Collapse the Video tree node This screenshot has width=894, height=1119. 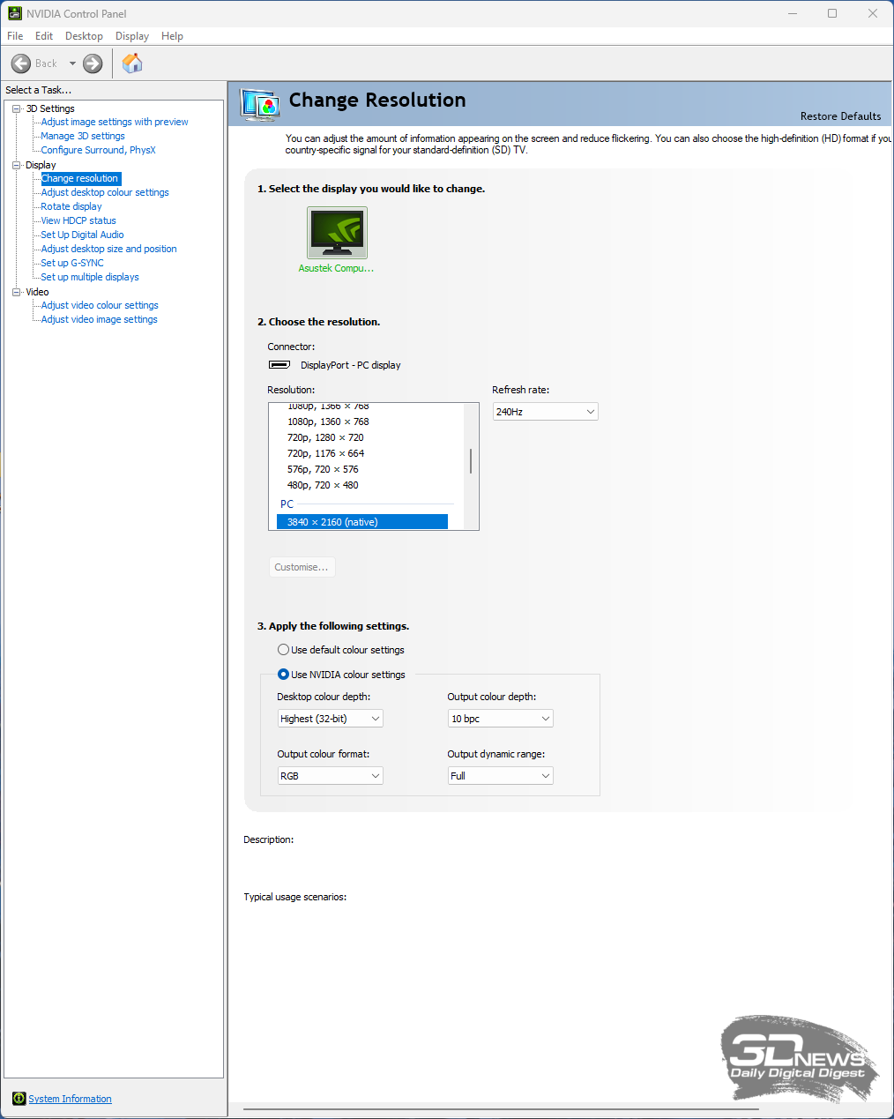[x=16, y=292]
